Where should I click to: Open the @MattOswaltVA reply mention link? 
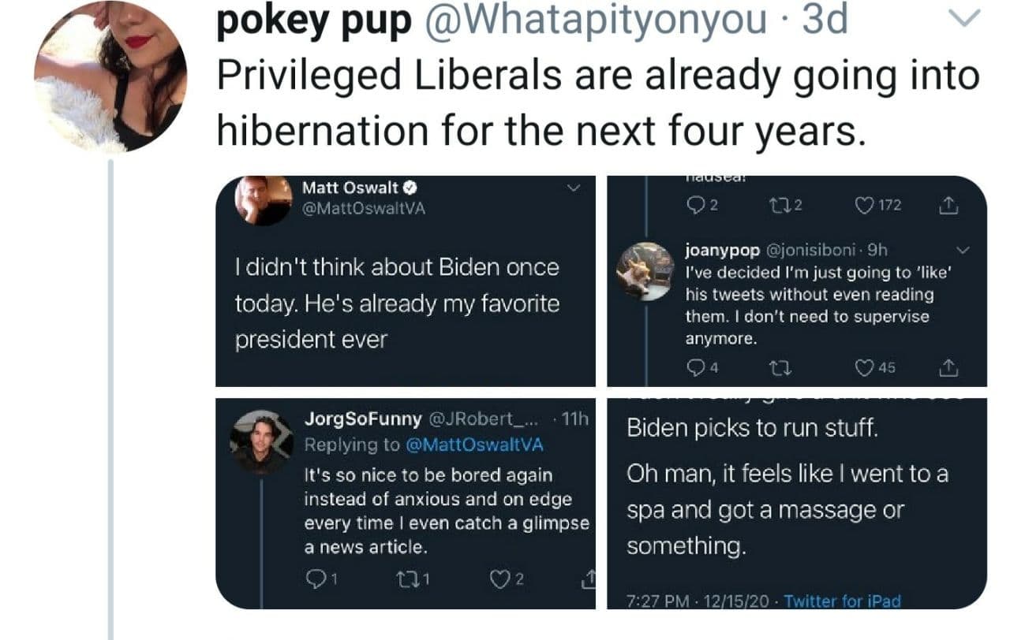pyautogui.click(x=474, y=445)
